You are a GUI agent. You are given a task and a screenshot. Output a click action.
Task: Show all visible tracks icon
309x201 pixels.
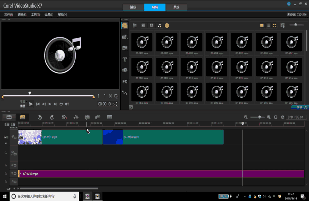(x=7, y=124)
